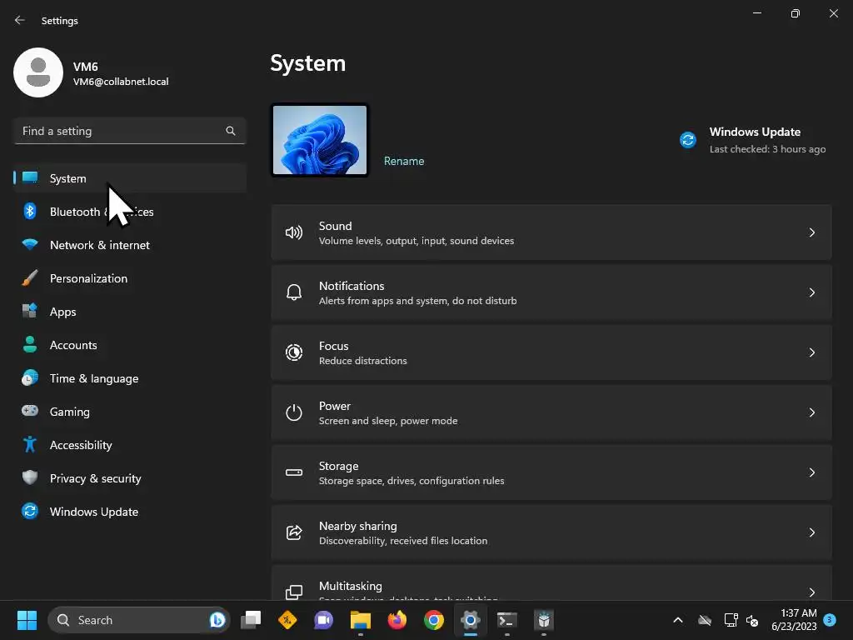853x640 pixels.
Task: Click the VM6 user avatar
Action: tap(38, 72)
